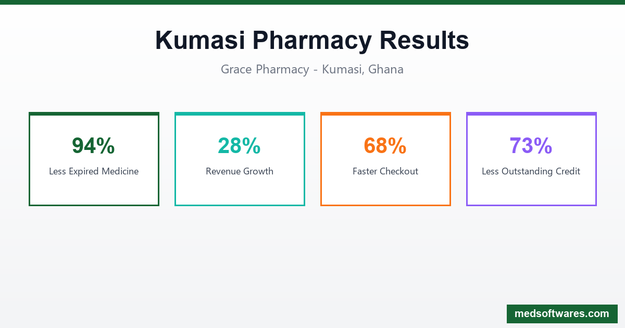Screen dimensions: 625x328
Task: Select the "Revenue Growth" label
Action: click(240, 171)
